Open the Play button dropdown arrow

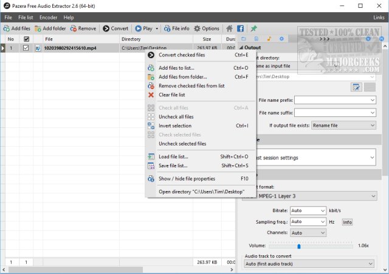pos(157,28)
